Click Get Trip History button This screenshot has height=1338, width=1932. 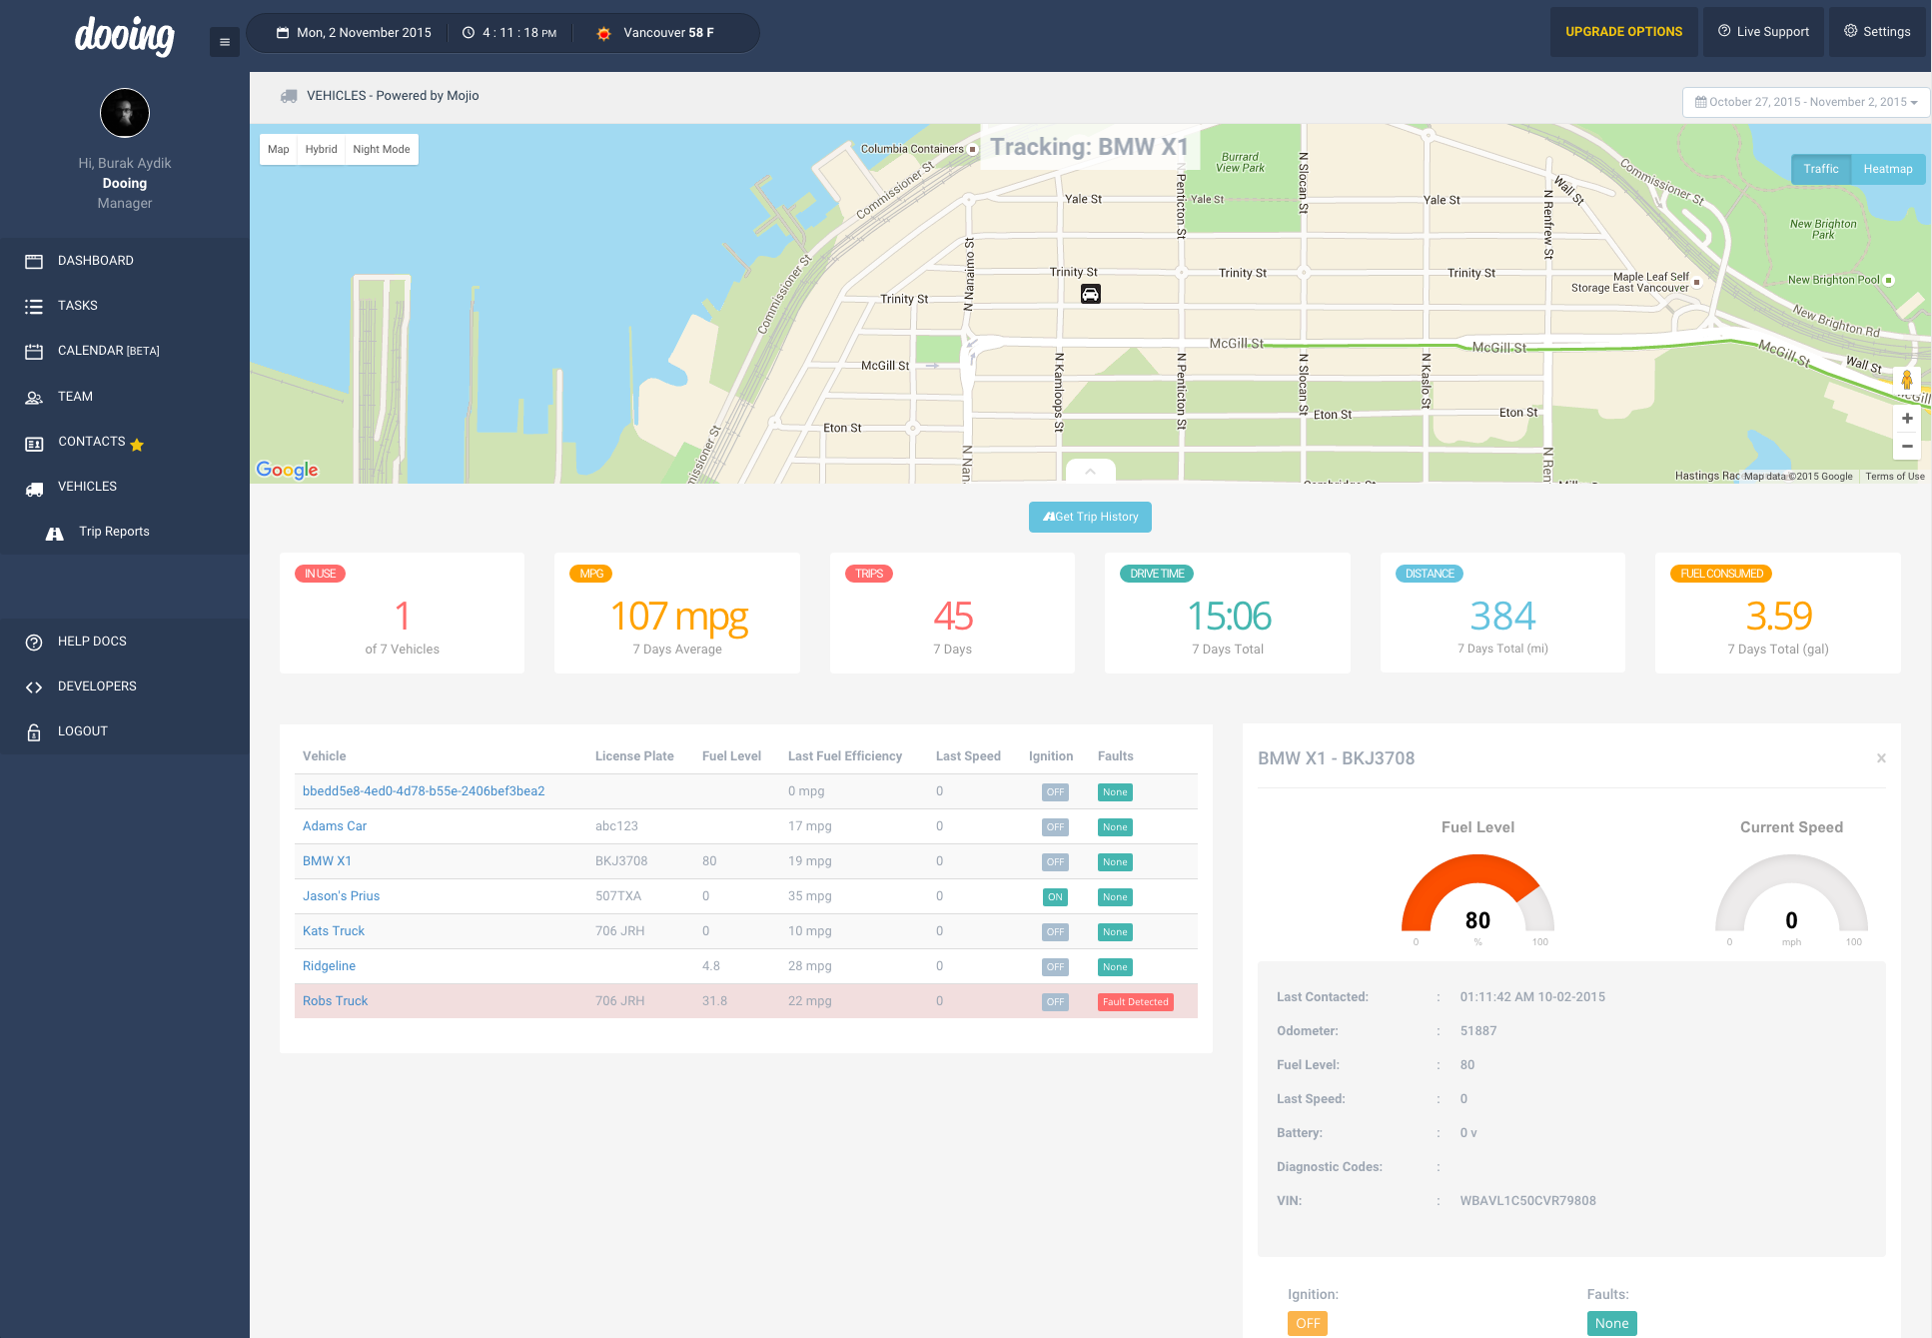pyautogui.click(x=1090, y=517)
